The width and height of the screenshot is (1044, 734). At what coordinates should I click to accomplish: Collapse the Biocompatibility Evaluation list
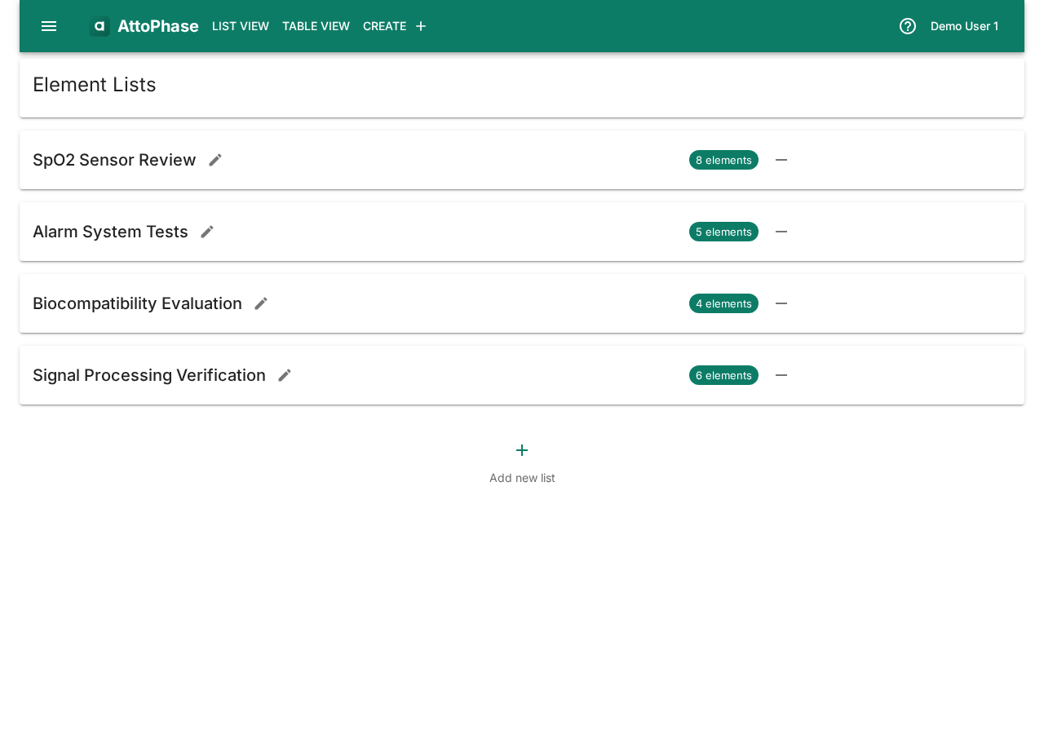pyautogui.click(x=781, y=303)
